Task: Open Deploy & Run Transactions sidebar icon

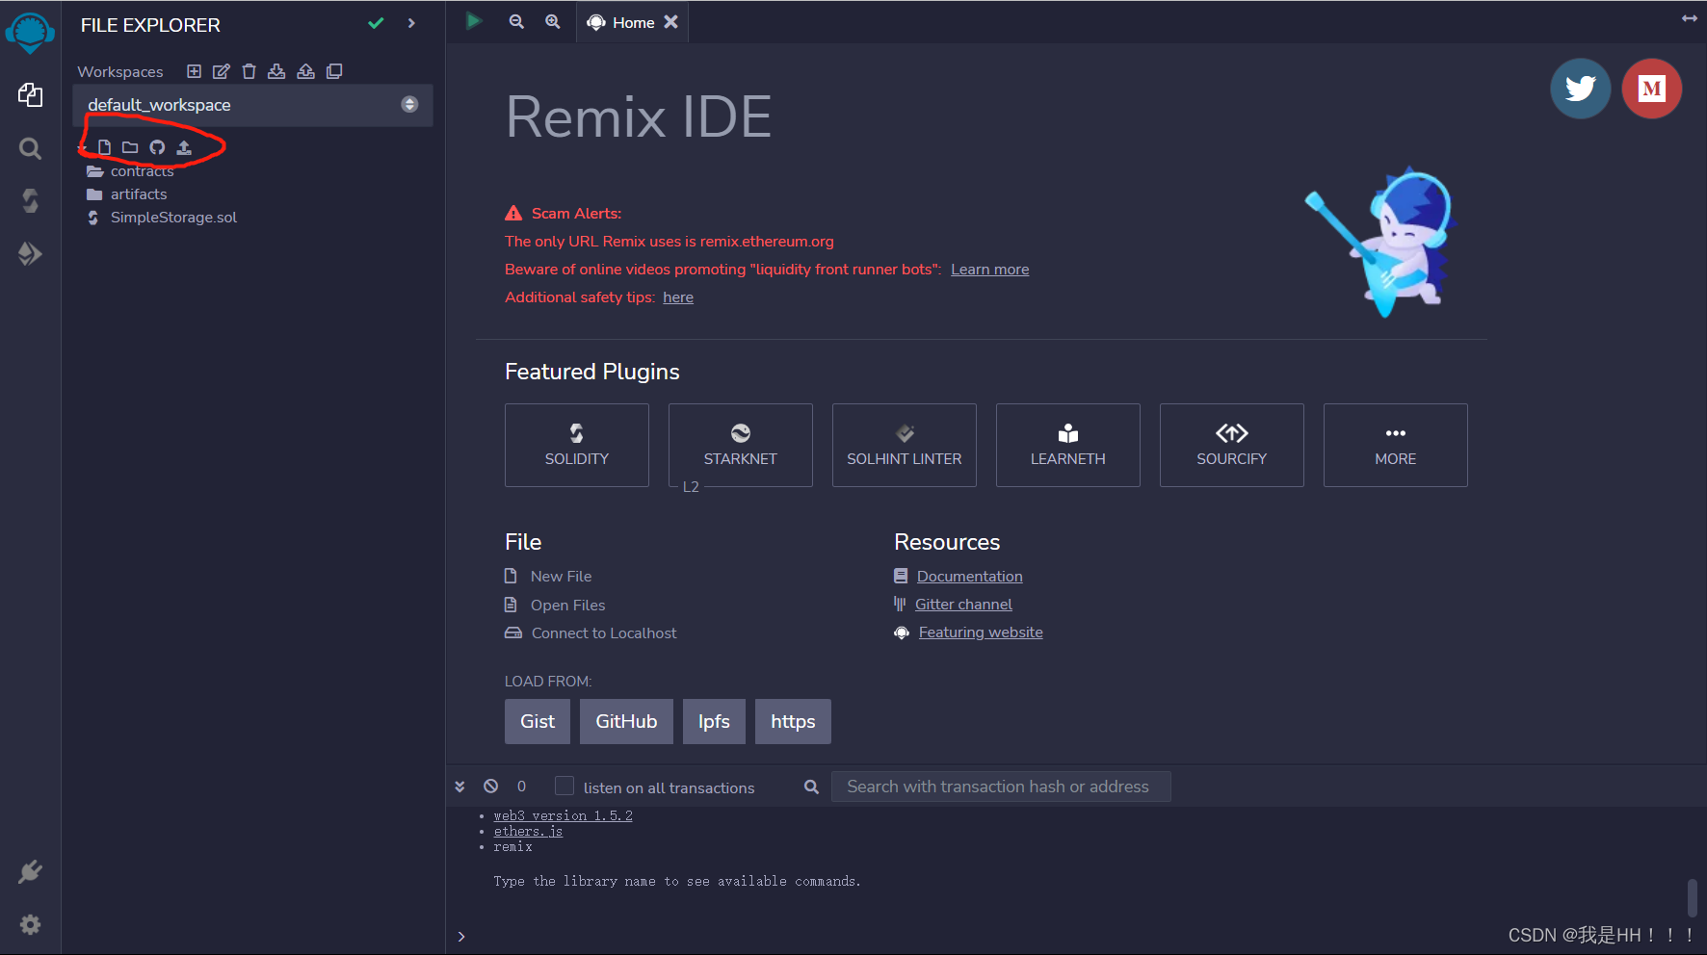Action: (x=30, y=253)
